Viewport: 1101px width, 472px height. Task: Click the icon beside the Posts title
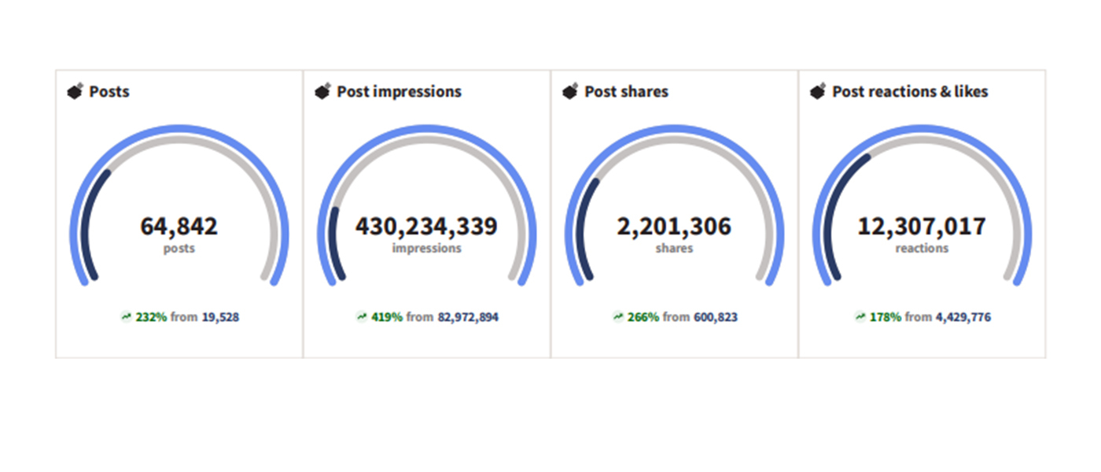(x=75, y=92)
